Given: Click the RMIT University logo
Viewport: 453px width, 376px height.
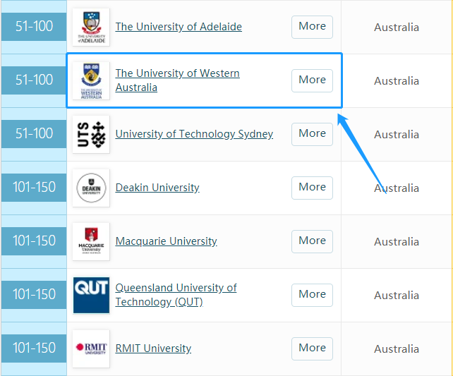Looking at the screenshot, I should pos(91,348).
